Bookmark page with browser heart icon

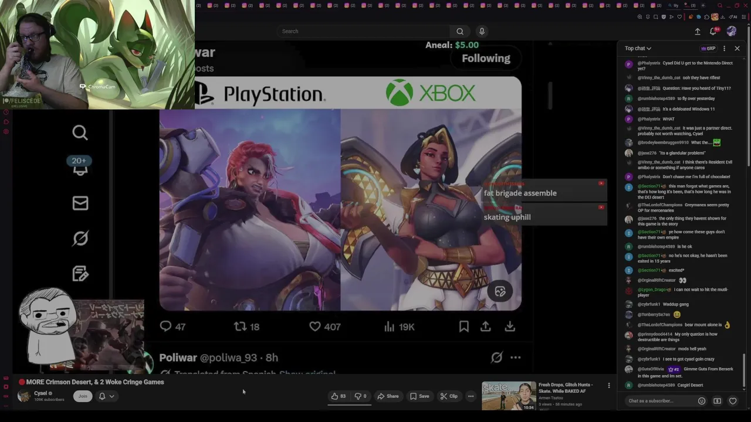(679, 17)
